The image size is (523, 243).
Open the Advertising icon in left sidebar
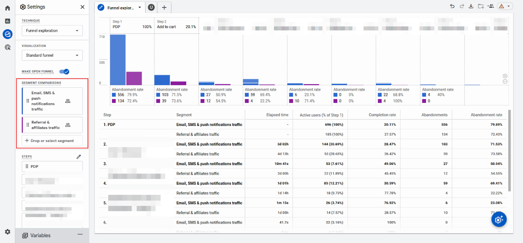8,47
